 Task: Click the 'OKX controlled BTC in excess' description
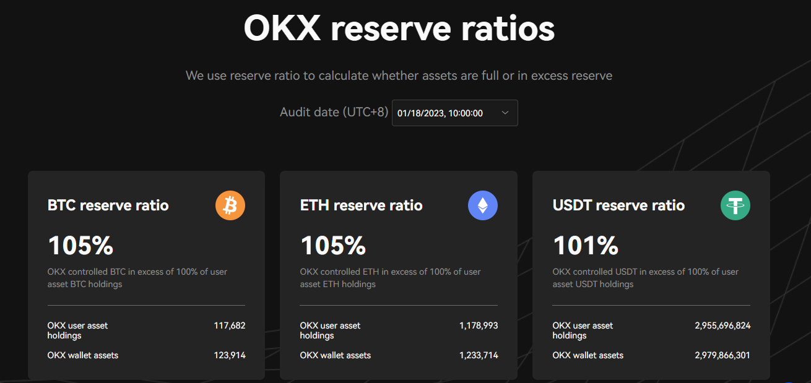point(138,278)
